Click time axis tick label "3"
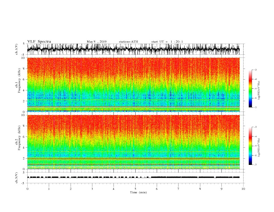274x212 pixels. pyautogui.click(x=92, y=189)
